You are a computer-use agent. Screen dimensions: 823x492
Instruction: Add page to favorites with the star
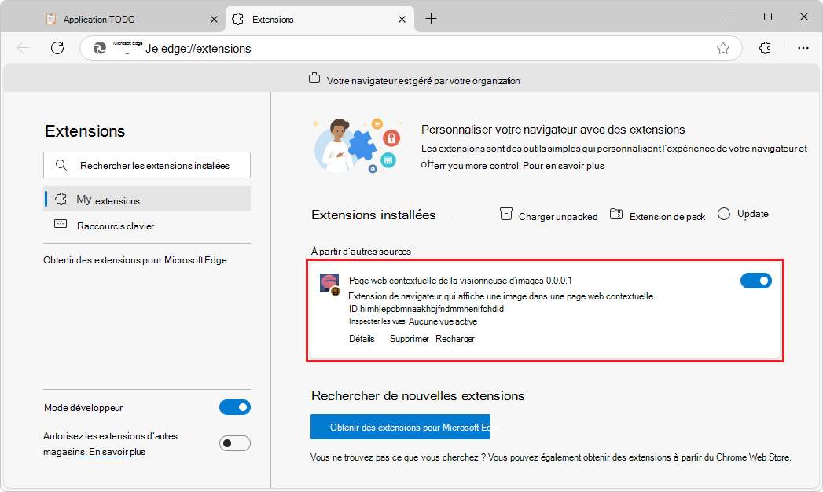[722, 48]
